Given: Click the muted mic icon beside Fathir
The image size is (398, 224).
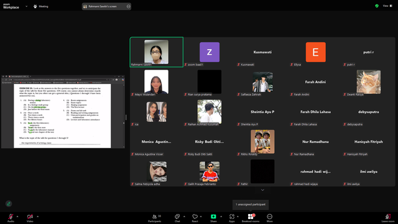Looking at the screenshot, I should (x=239, y=184).
